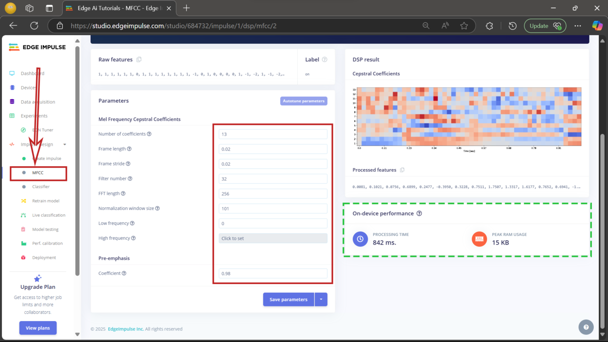
Task: Click the High frequency Click to set field
Action: 273,238
